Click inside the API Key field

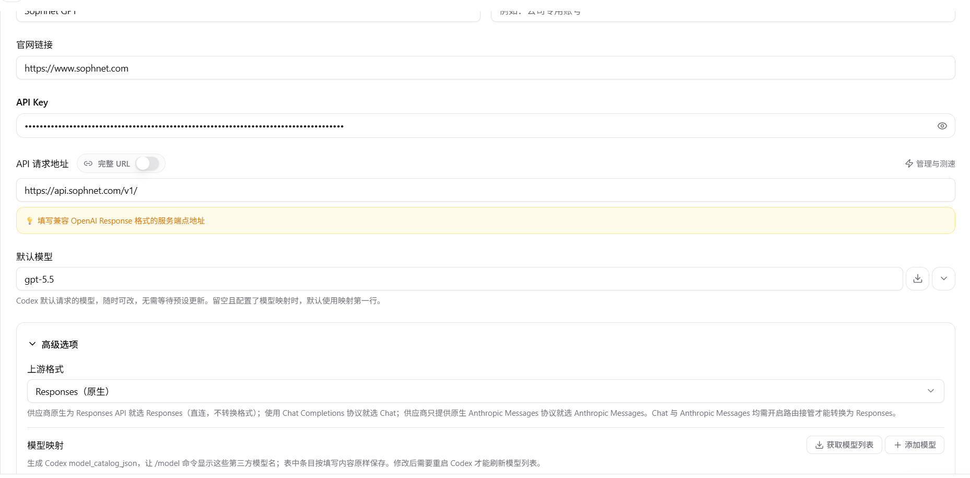(x=475, y=126)
